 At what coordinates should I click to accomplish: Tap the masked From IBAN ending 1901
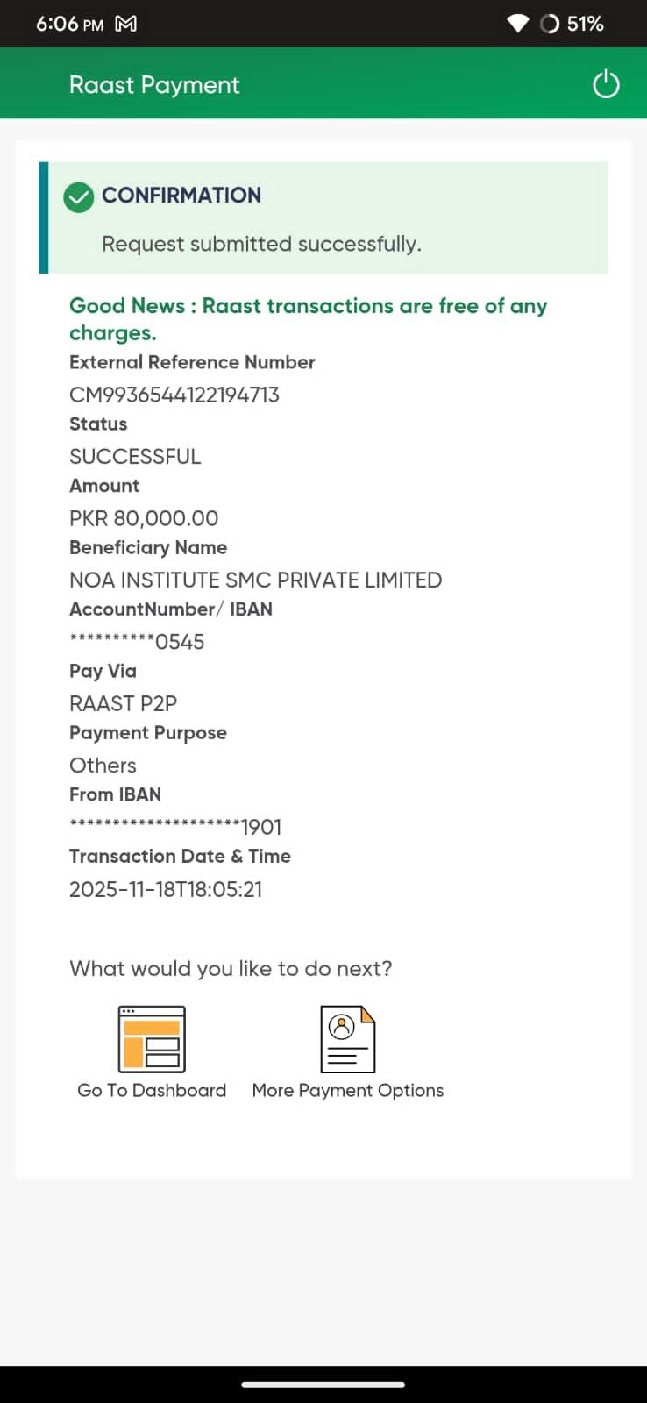pos(175,827)
